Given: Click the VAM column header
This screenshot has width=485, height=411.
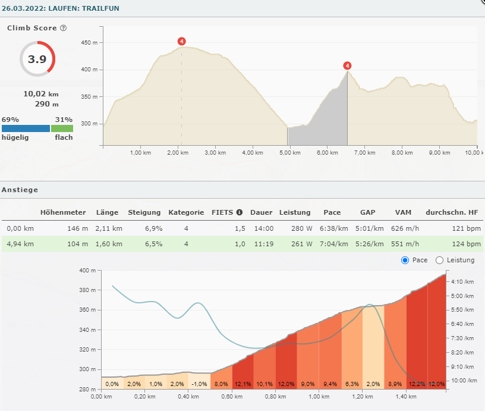Looking at the screenshot, I should point(403,212).
